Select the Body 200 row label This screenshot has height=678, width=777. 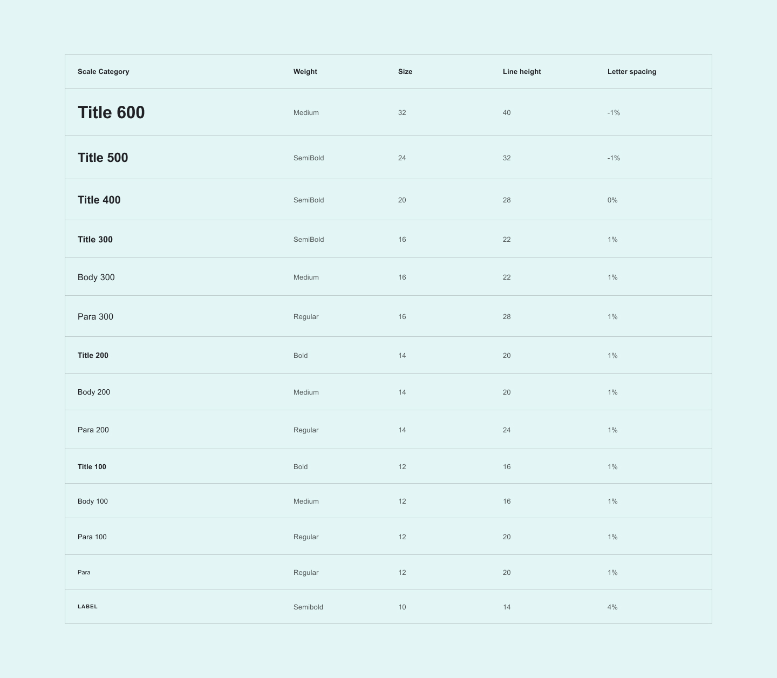94,392
